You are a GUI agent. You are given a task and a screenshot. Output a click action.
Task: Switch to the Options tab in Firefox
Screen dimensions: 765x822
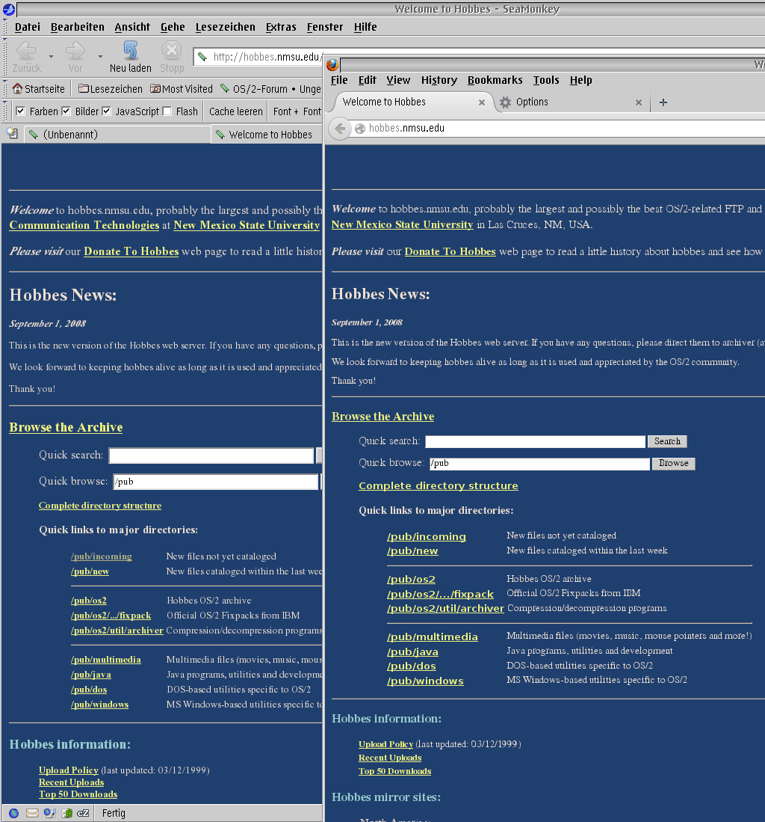coord(572,102)
